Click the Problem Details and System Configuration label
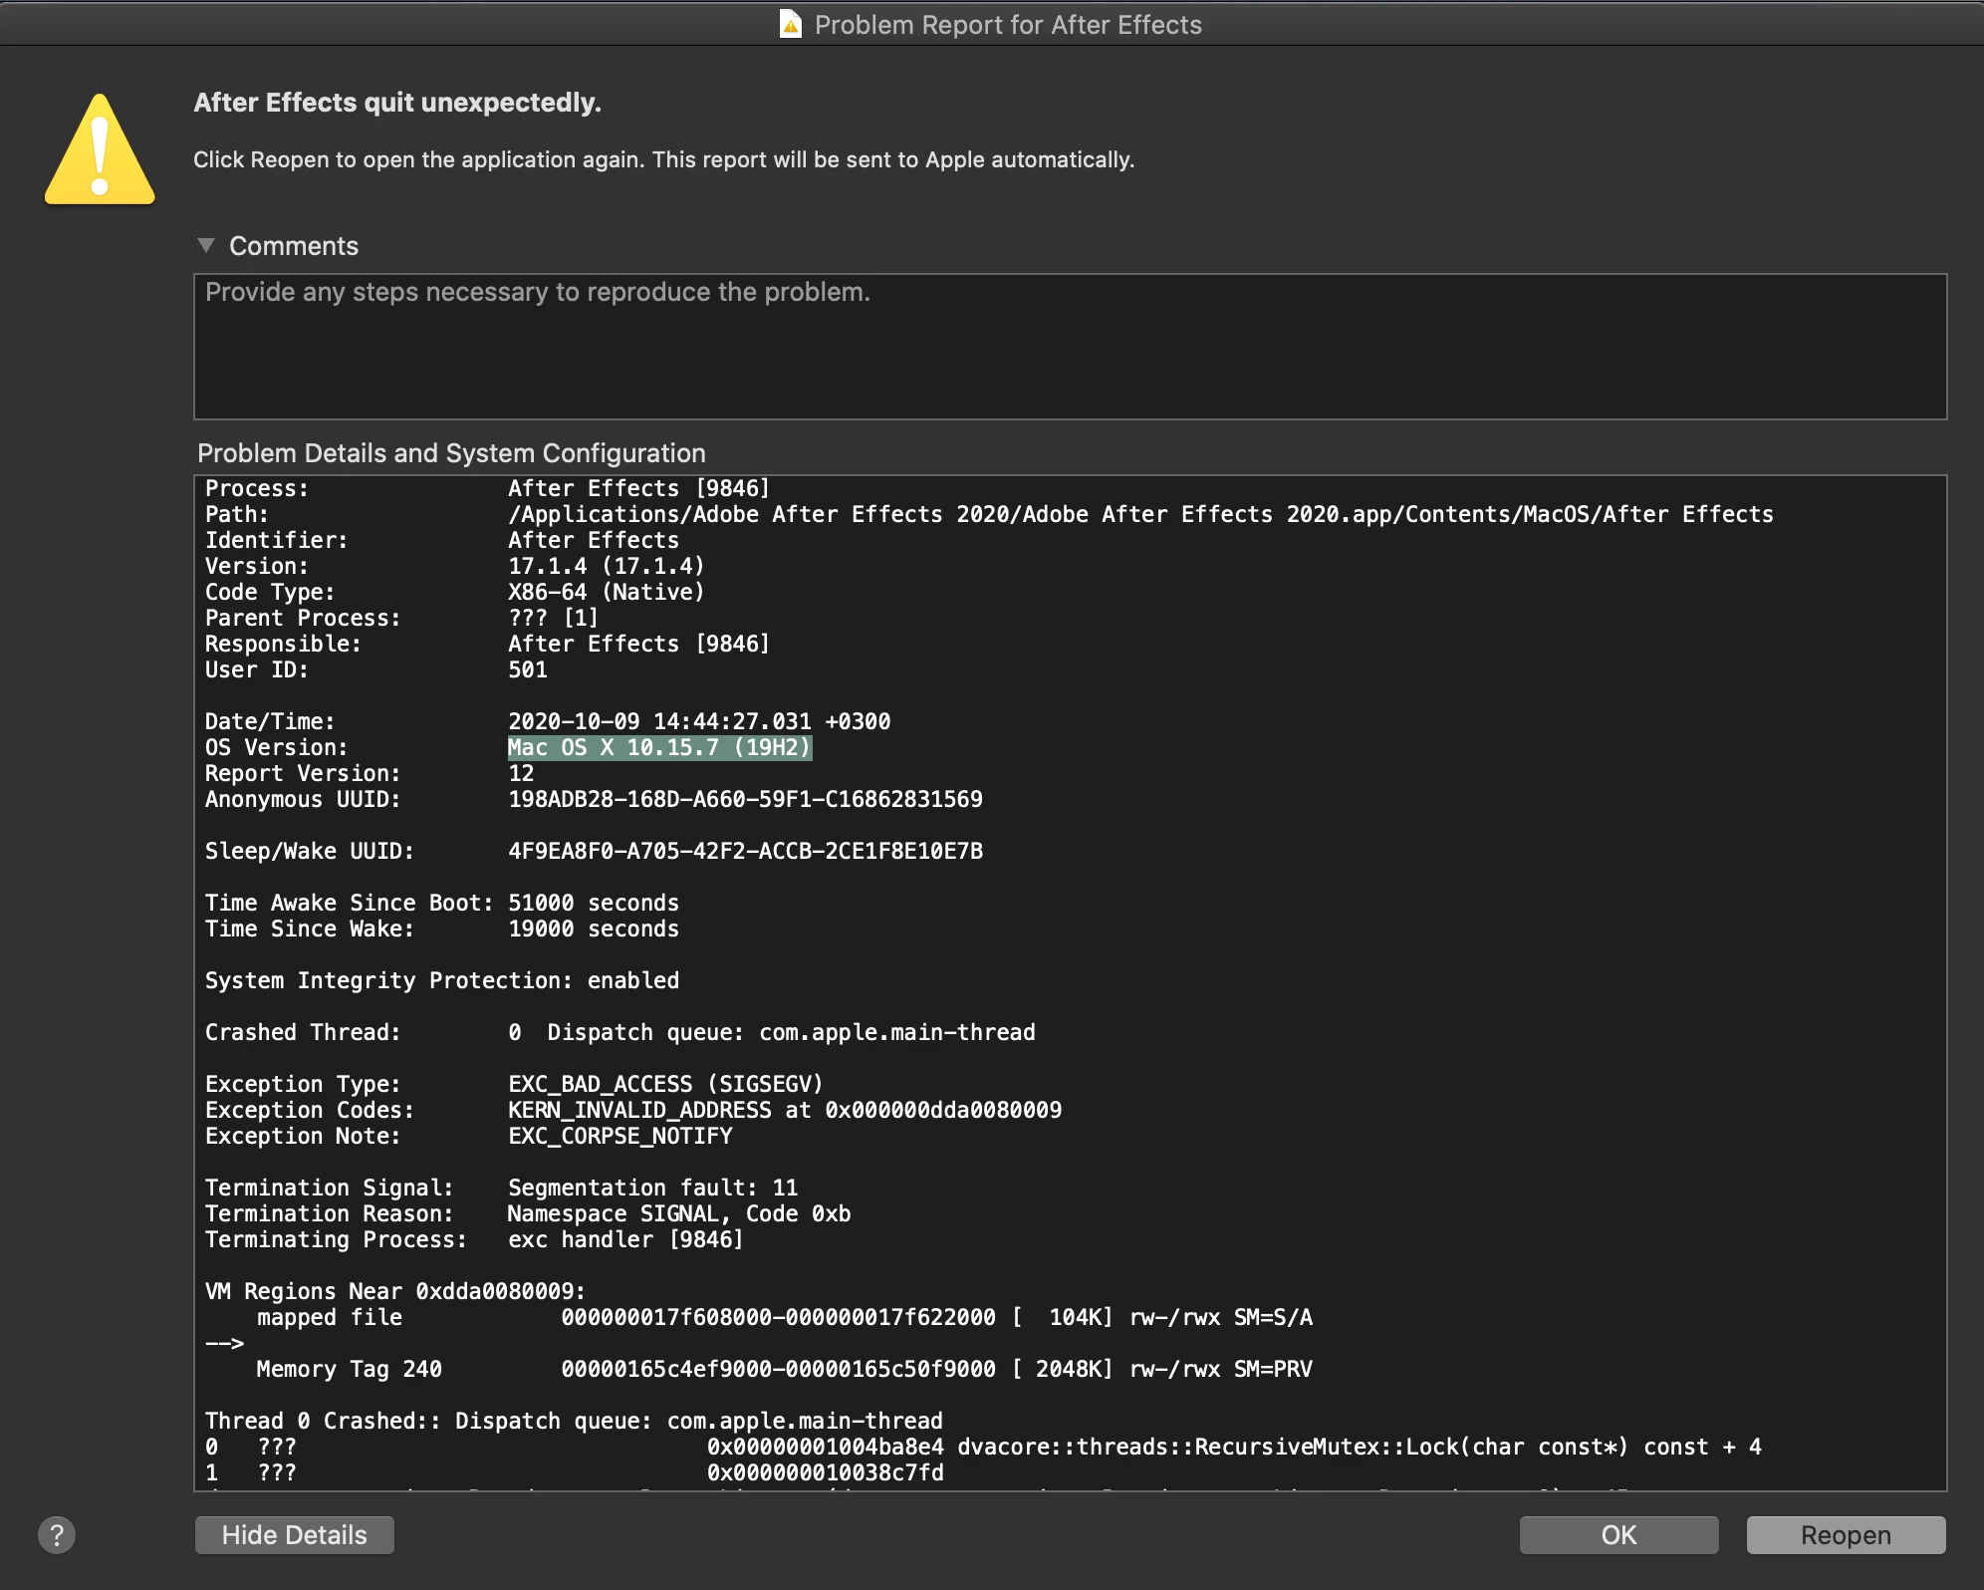 (x=451, y=453)
